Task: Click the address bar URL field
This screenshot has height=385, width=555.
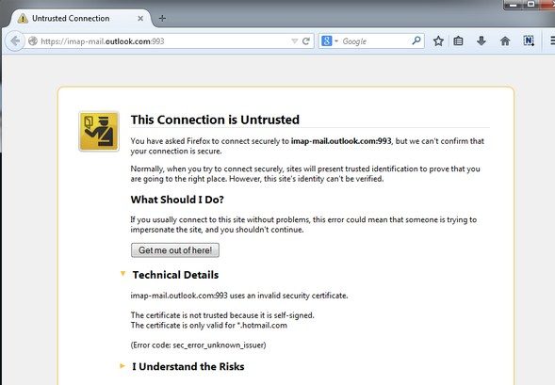Action: coord(164,41)
